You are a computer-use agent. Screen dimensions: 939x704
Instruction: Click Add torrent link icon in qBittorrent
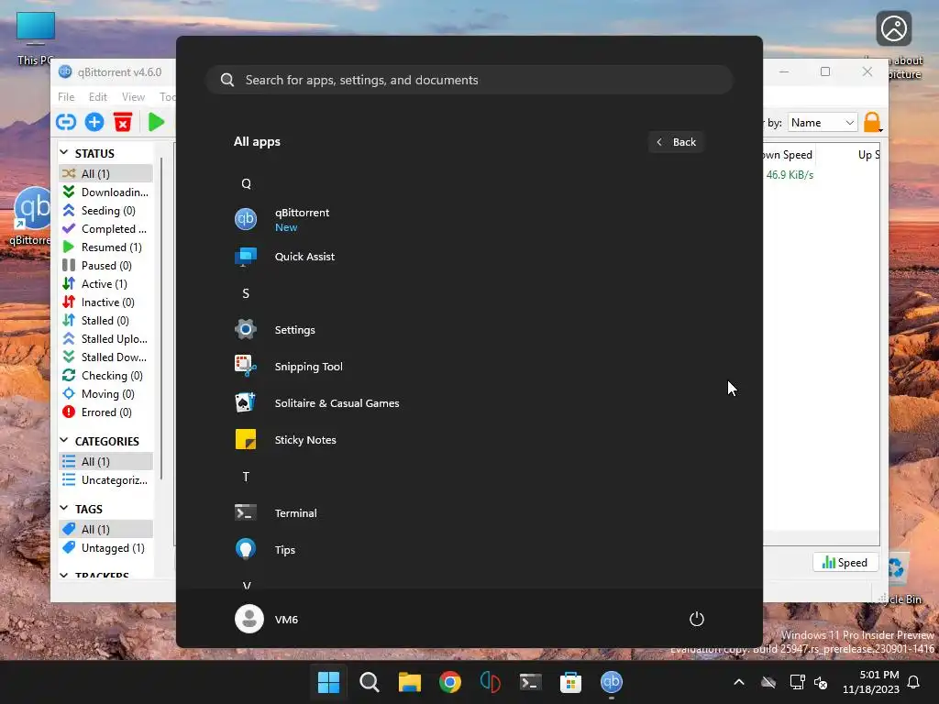pos(66,122)
